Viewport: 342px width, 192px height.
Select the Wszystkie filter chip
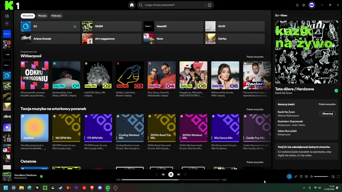pyautogui.click(x=28, y=16)
